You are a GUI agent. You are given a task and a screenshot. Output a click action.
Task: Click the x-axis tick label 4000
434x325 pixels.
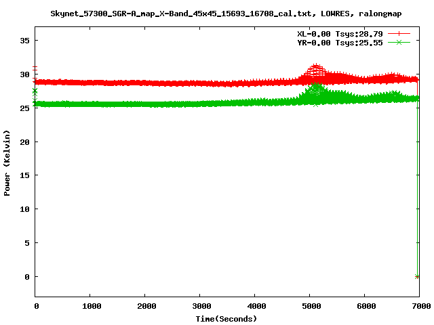tap(256, 306)
